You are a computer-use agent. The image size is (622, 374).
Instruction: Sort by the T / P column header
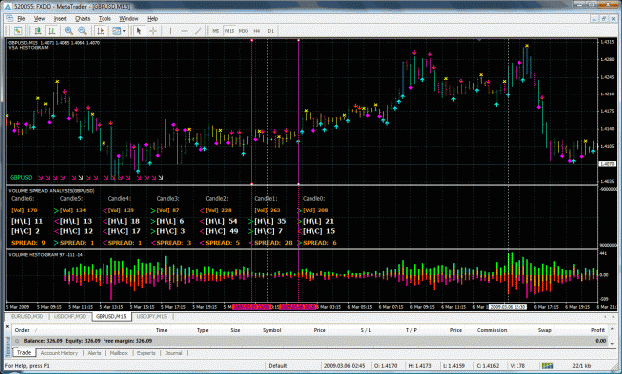(411, 330)
